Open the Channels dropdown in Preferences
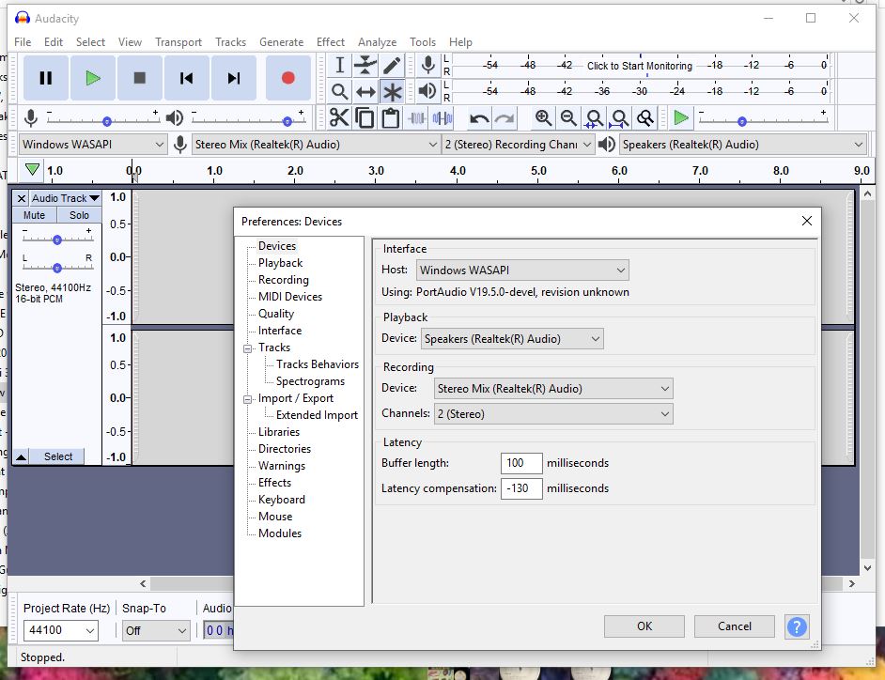Screen dimensions: 885x680 [x=553, y=413]
